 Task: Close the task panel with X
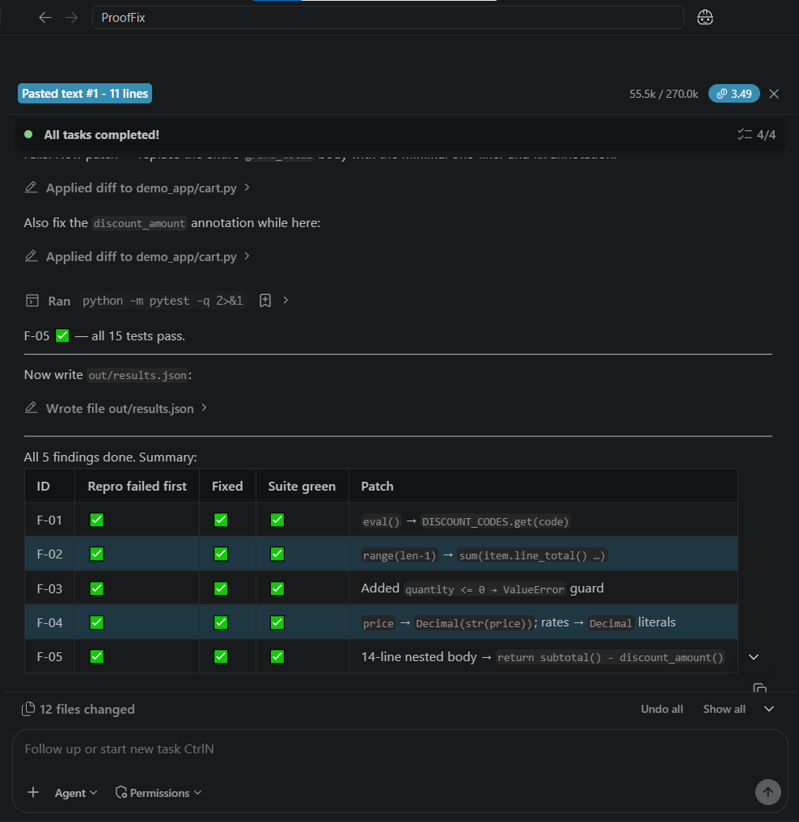point(774,94)
